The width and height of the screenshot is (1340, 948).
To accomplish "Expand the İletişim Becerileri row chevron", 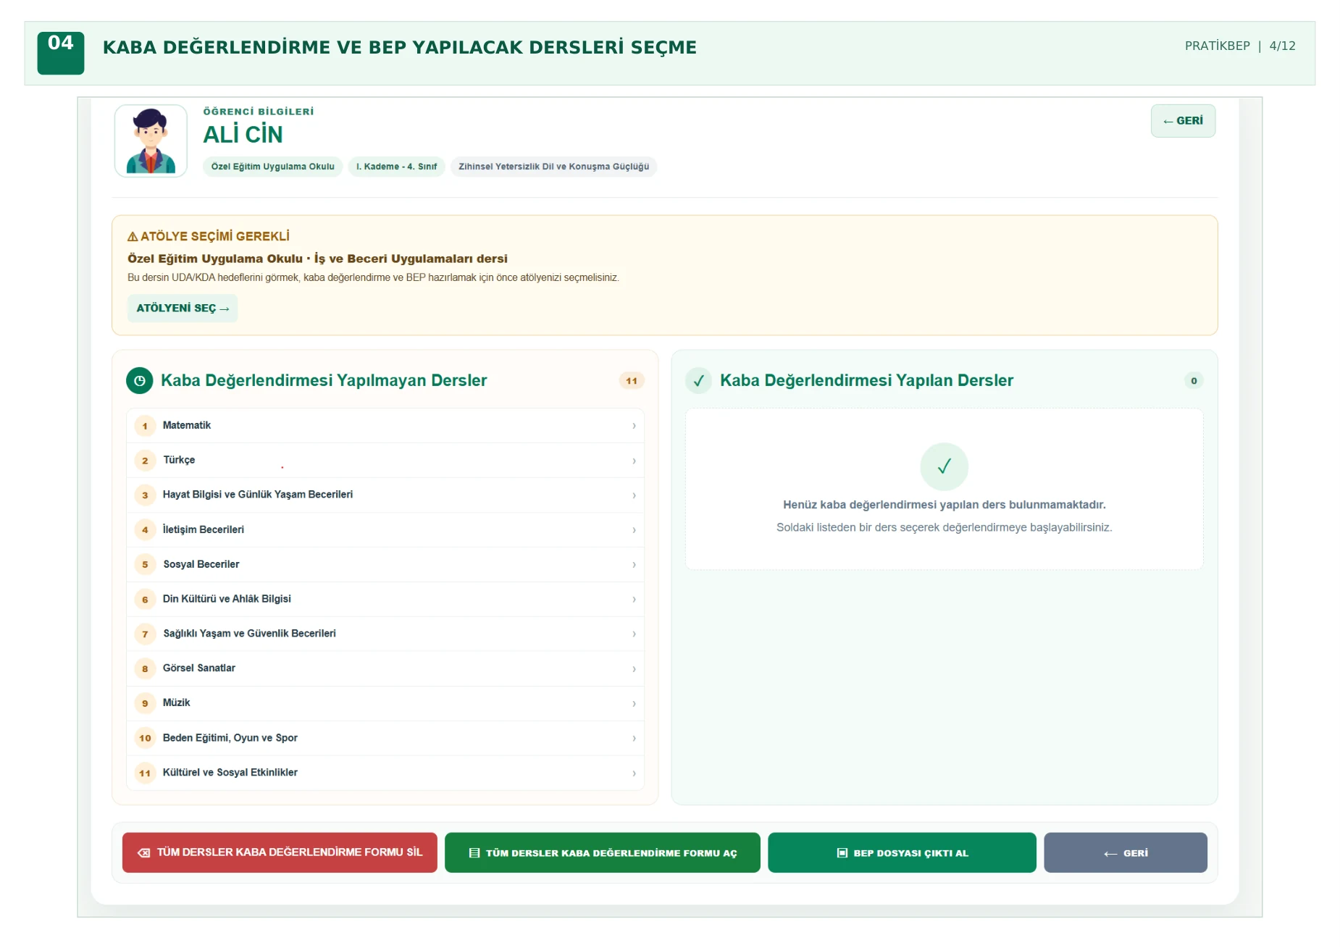I will [634, 530].
